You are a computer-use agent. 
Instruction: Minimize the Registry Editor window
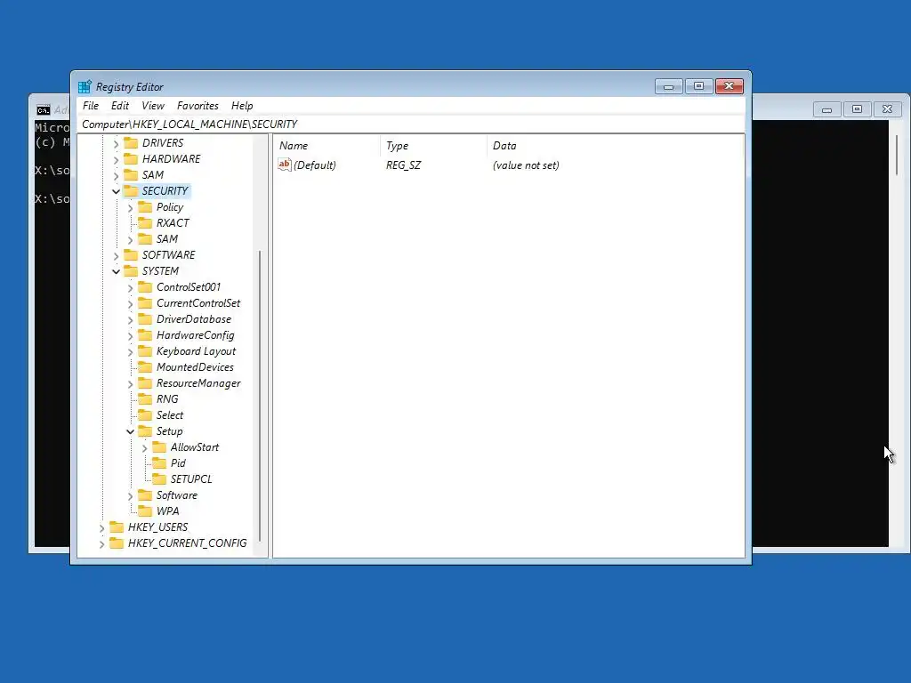[x=669, y=86]
